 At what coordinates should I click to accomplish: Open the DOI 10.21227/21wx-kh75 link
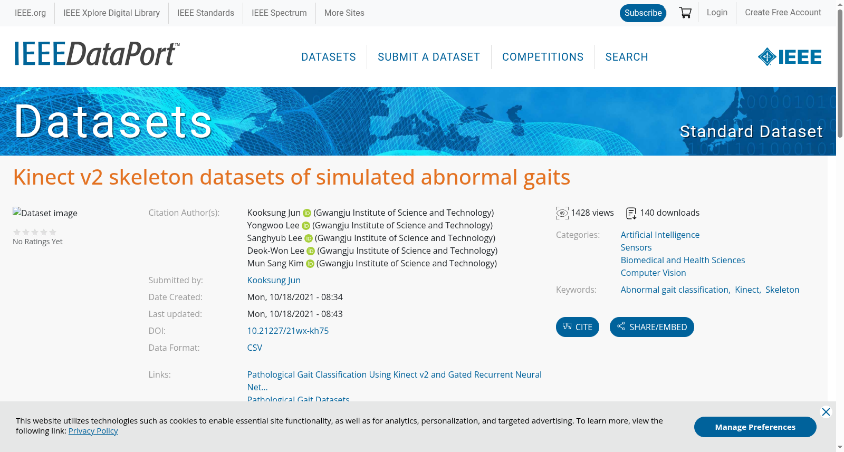point(288,331)
